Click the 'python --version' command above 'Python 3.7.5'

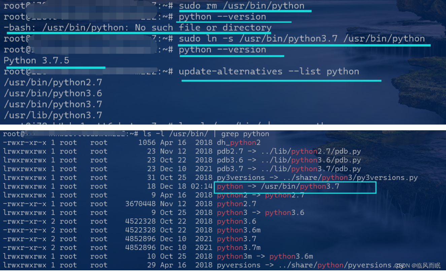coord(222,50)
